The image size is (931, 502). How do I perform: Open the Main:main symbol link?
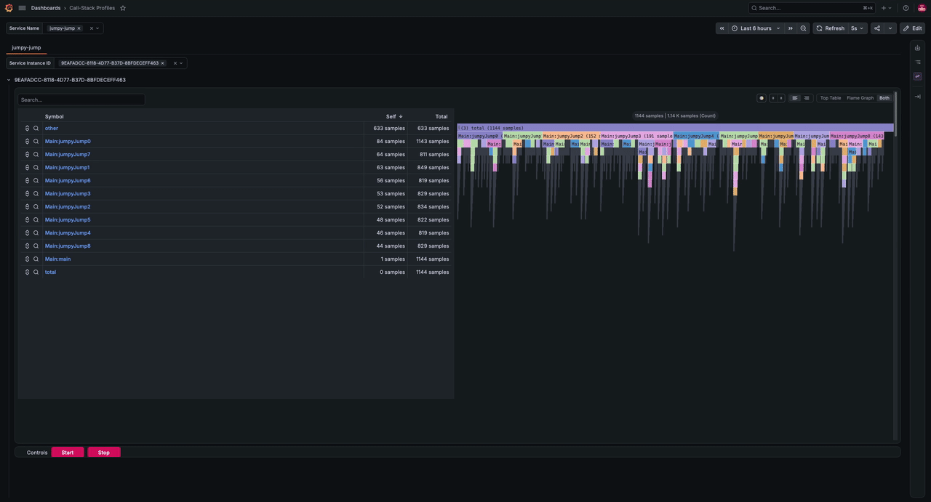58,259
